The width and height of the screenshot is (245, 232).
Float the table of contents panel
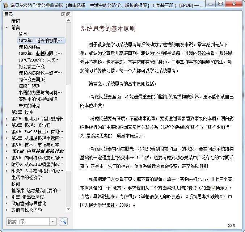[63, 14]
